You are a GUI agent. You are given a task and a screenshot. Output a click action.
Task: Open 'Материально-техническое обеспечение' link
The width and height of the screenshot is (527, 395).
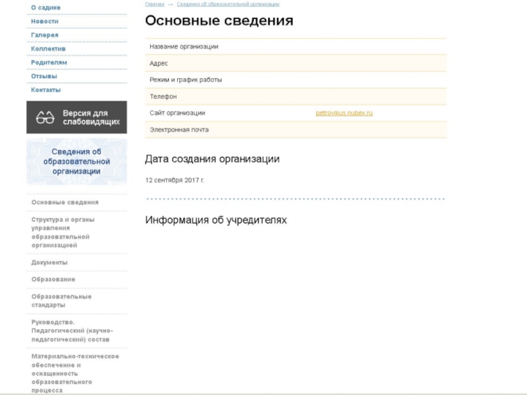[x=75, y=373]
